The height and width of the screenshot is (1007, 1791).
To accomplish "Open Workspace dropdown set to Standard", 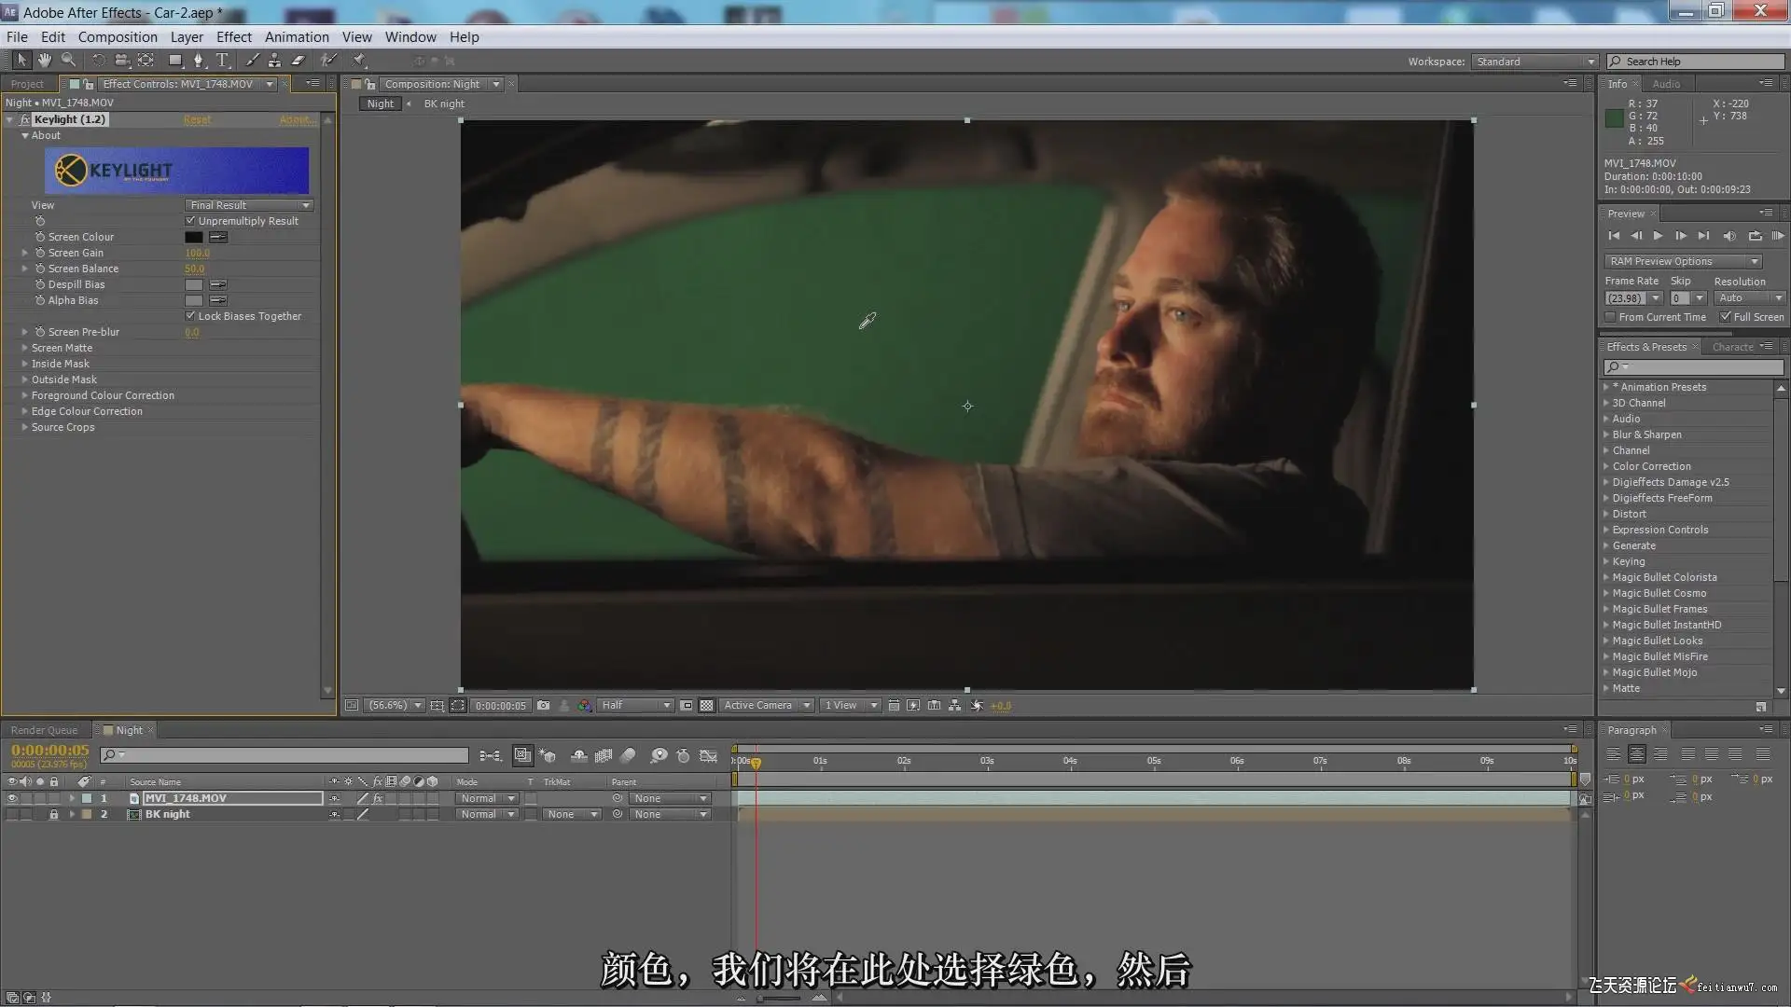I will tap(1535, 62).
